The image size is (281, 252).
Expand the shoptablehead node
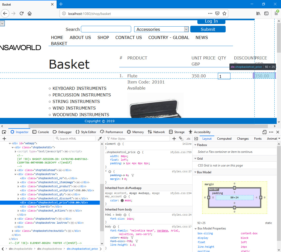tap(15, 170)
